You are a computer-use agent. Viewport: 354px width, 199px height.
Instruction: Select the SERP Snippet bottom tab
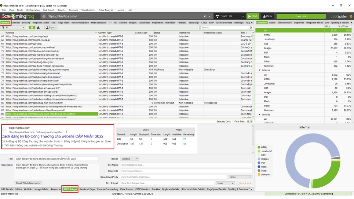tap(70, 189)
